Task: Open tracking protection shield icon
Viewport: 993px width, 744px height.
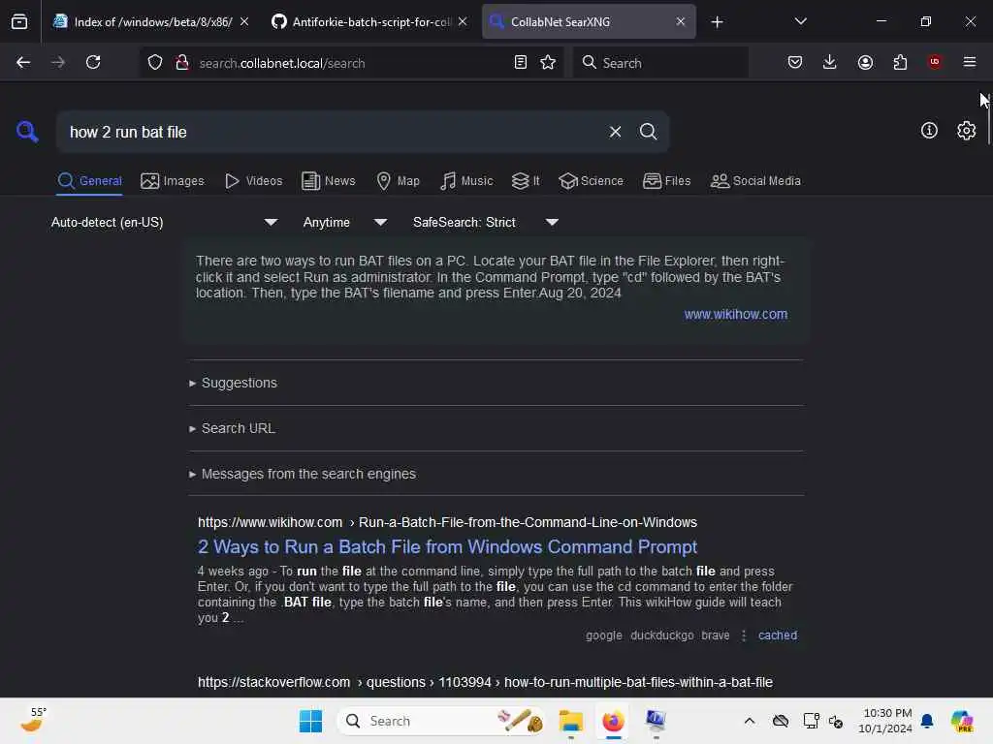Action: pos(155,63)
